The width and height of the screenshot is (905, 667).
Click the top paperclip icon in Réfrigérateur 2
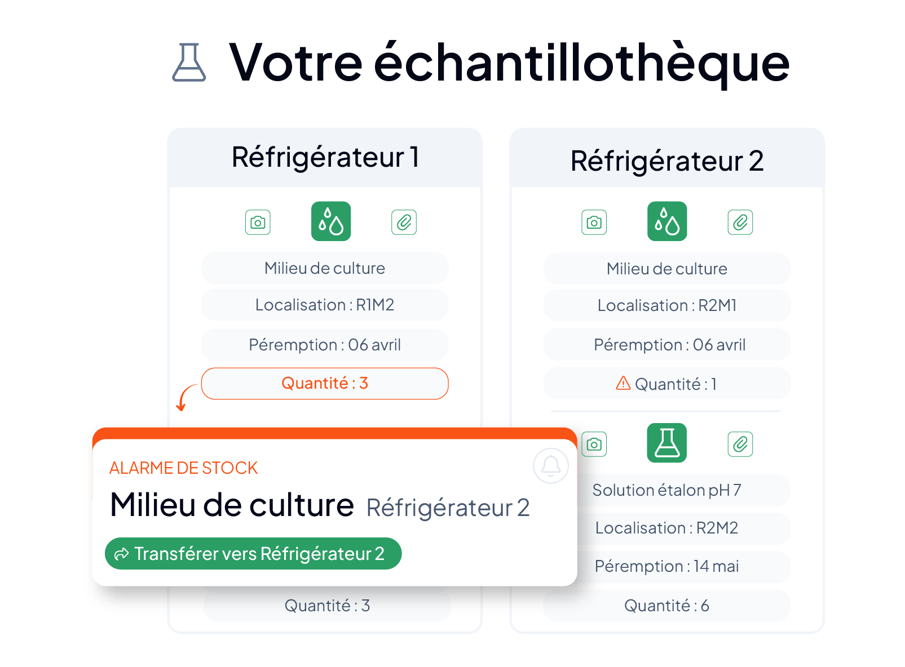(740, 223)
